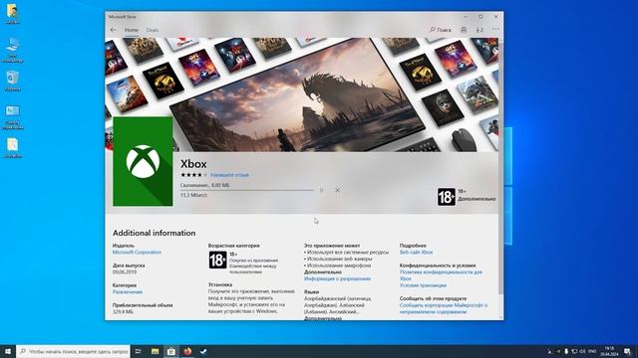
Task: Select the This PC desktop icon
Action: pyautogui.click(x=12, y=51)
